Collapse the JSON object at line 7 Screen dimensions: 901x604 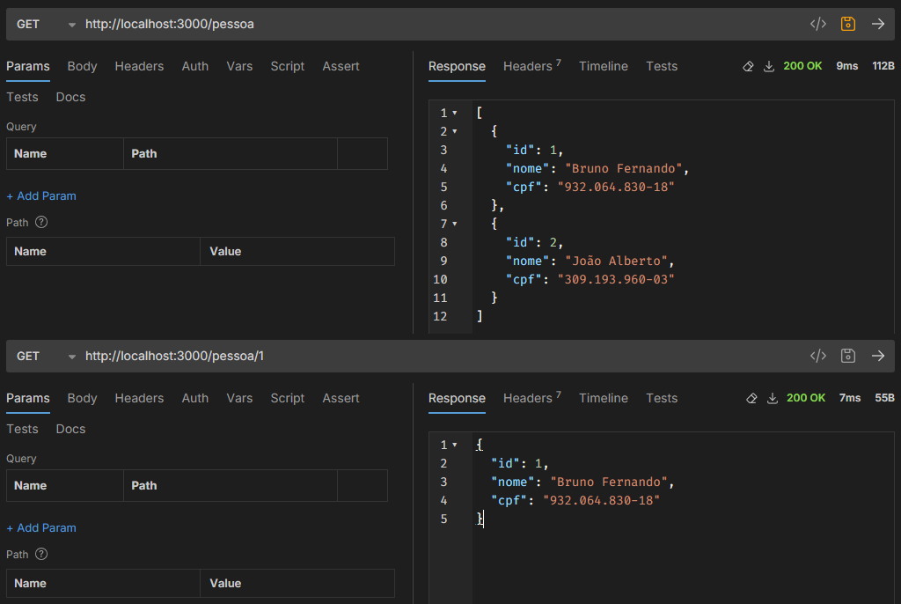[x=455, y=225]
